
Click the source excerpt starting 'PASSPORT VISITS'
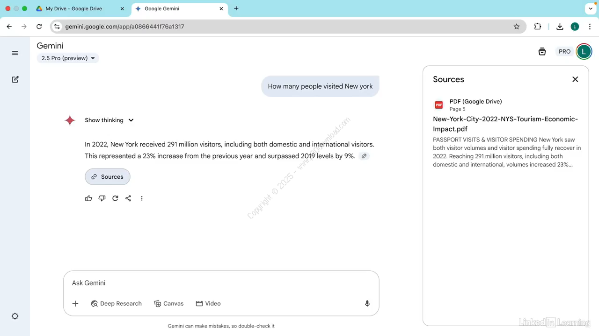[x=507, y=152]
